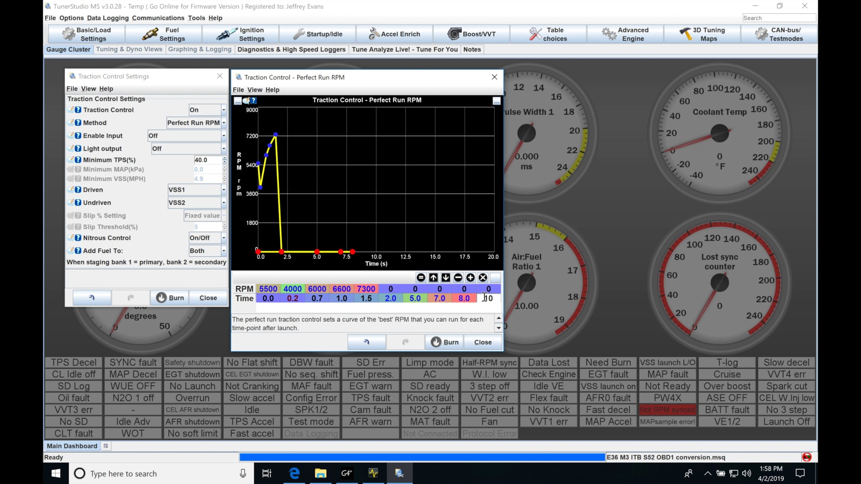Click the X delete icon in the curve toolbar
Screen dimensions: 861x484
(x=483, y=277)
